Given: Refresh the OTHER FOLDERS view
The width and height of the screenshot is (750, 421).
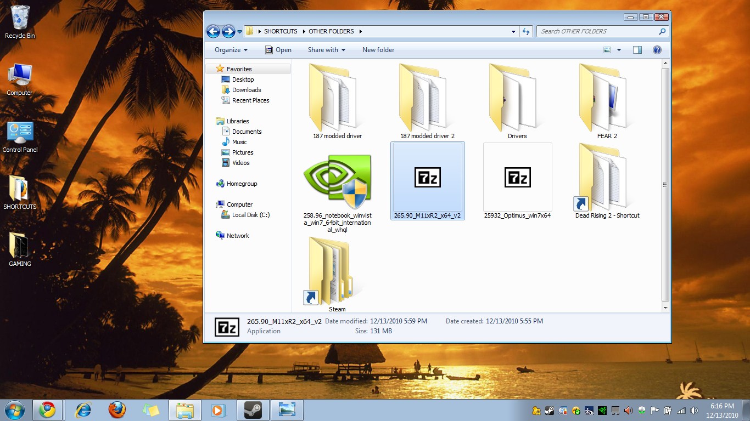Looking at the screenshot, I should tap(526, 31).
